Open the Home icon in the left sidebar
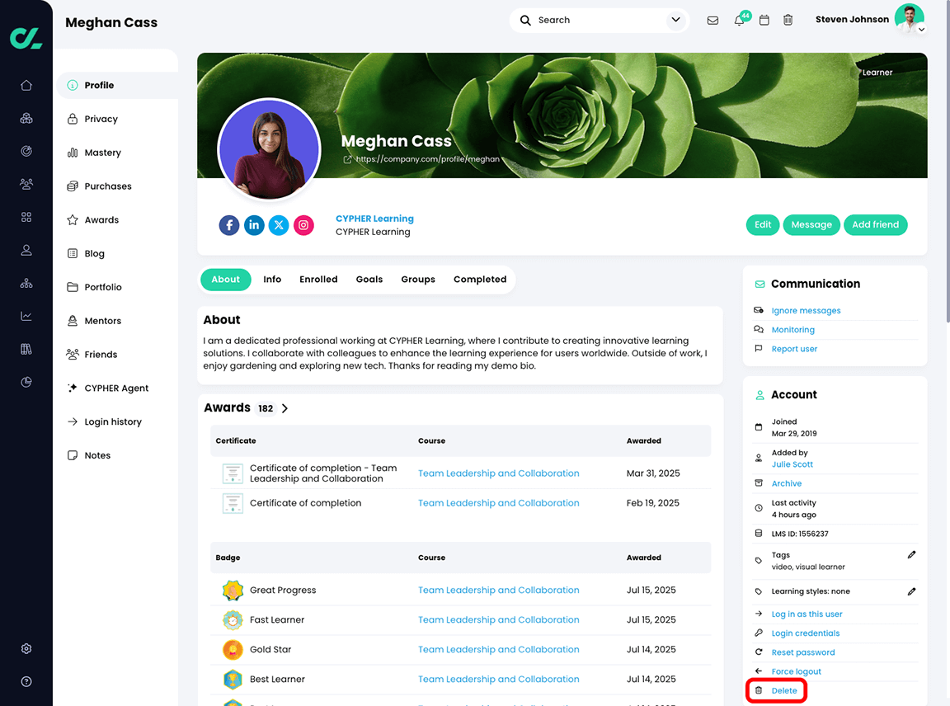Viewport: 950px width, 706px height. pos(26,85)
